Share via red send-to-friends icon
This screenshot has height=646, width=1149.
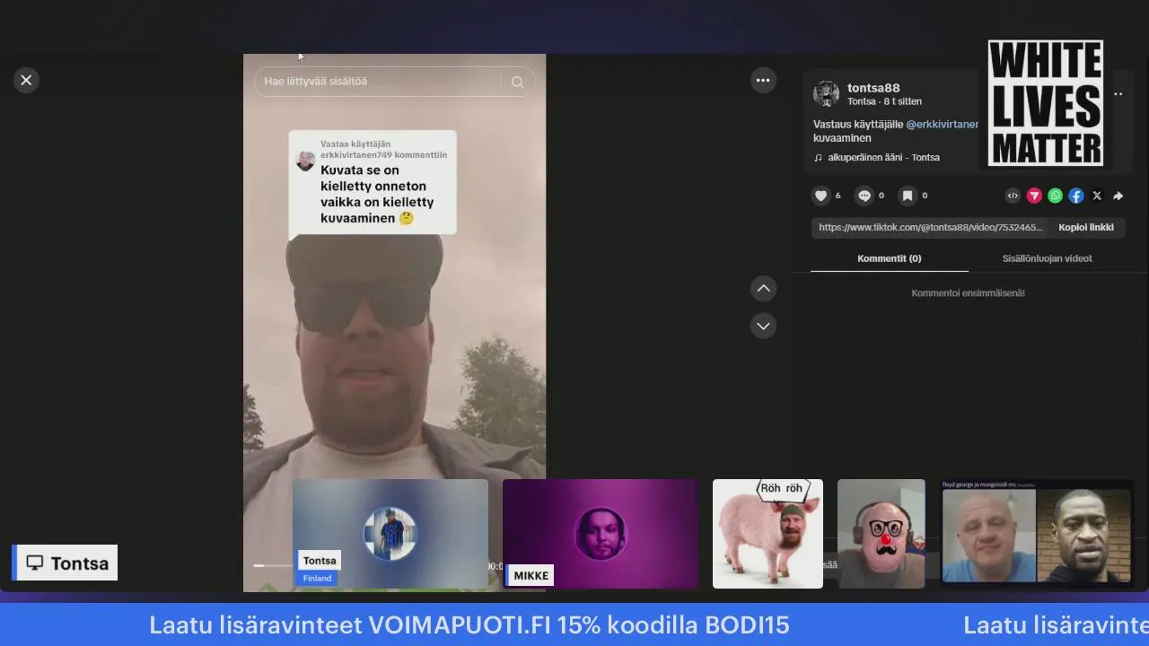pyautogui.click(x=1034, y=196)
